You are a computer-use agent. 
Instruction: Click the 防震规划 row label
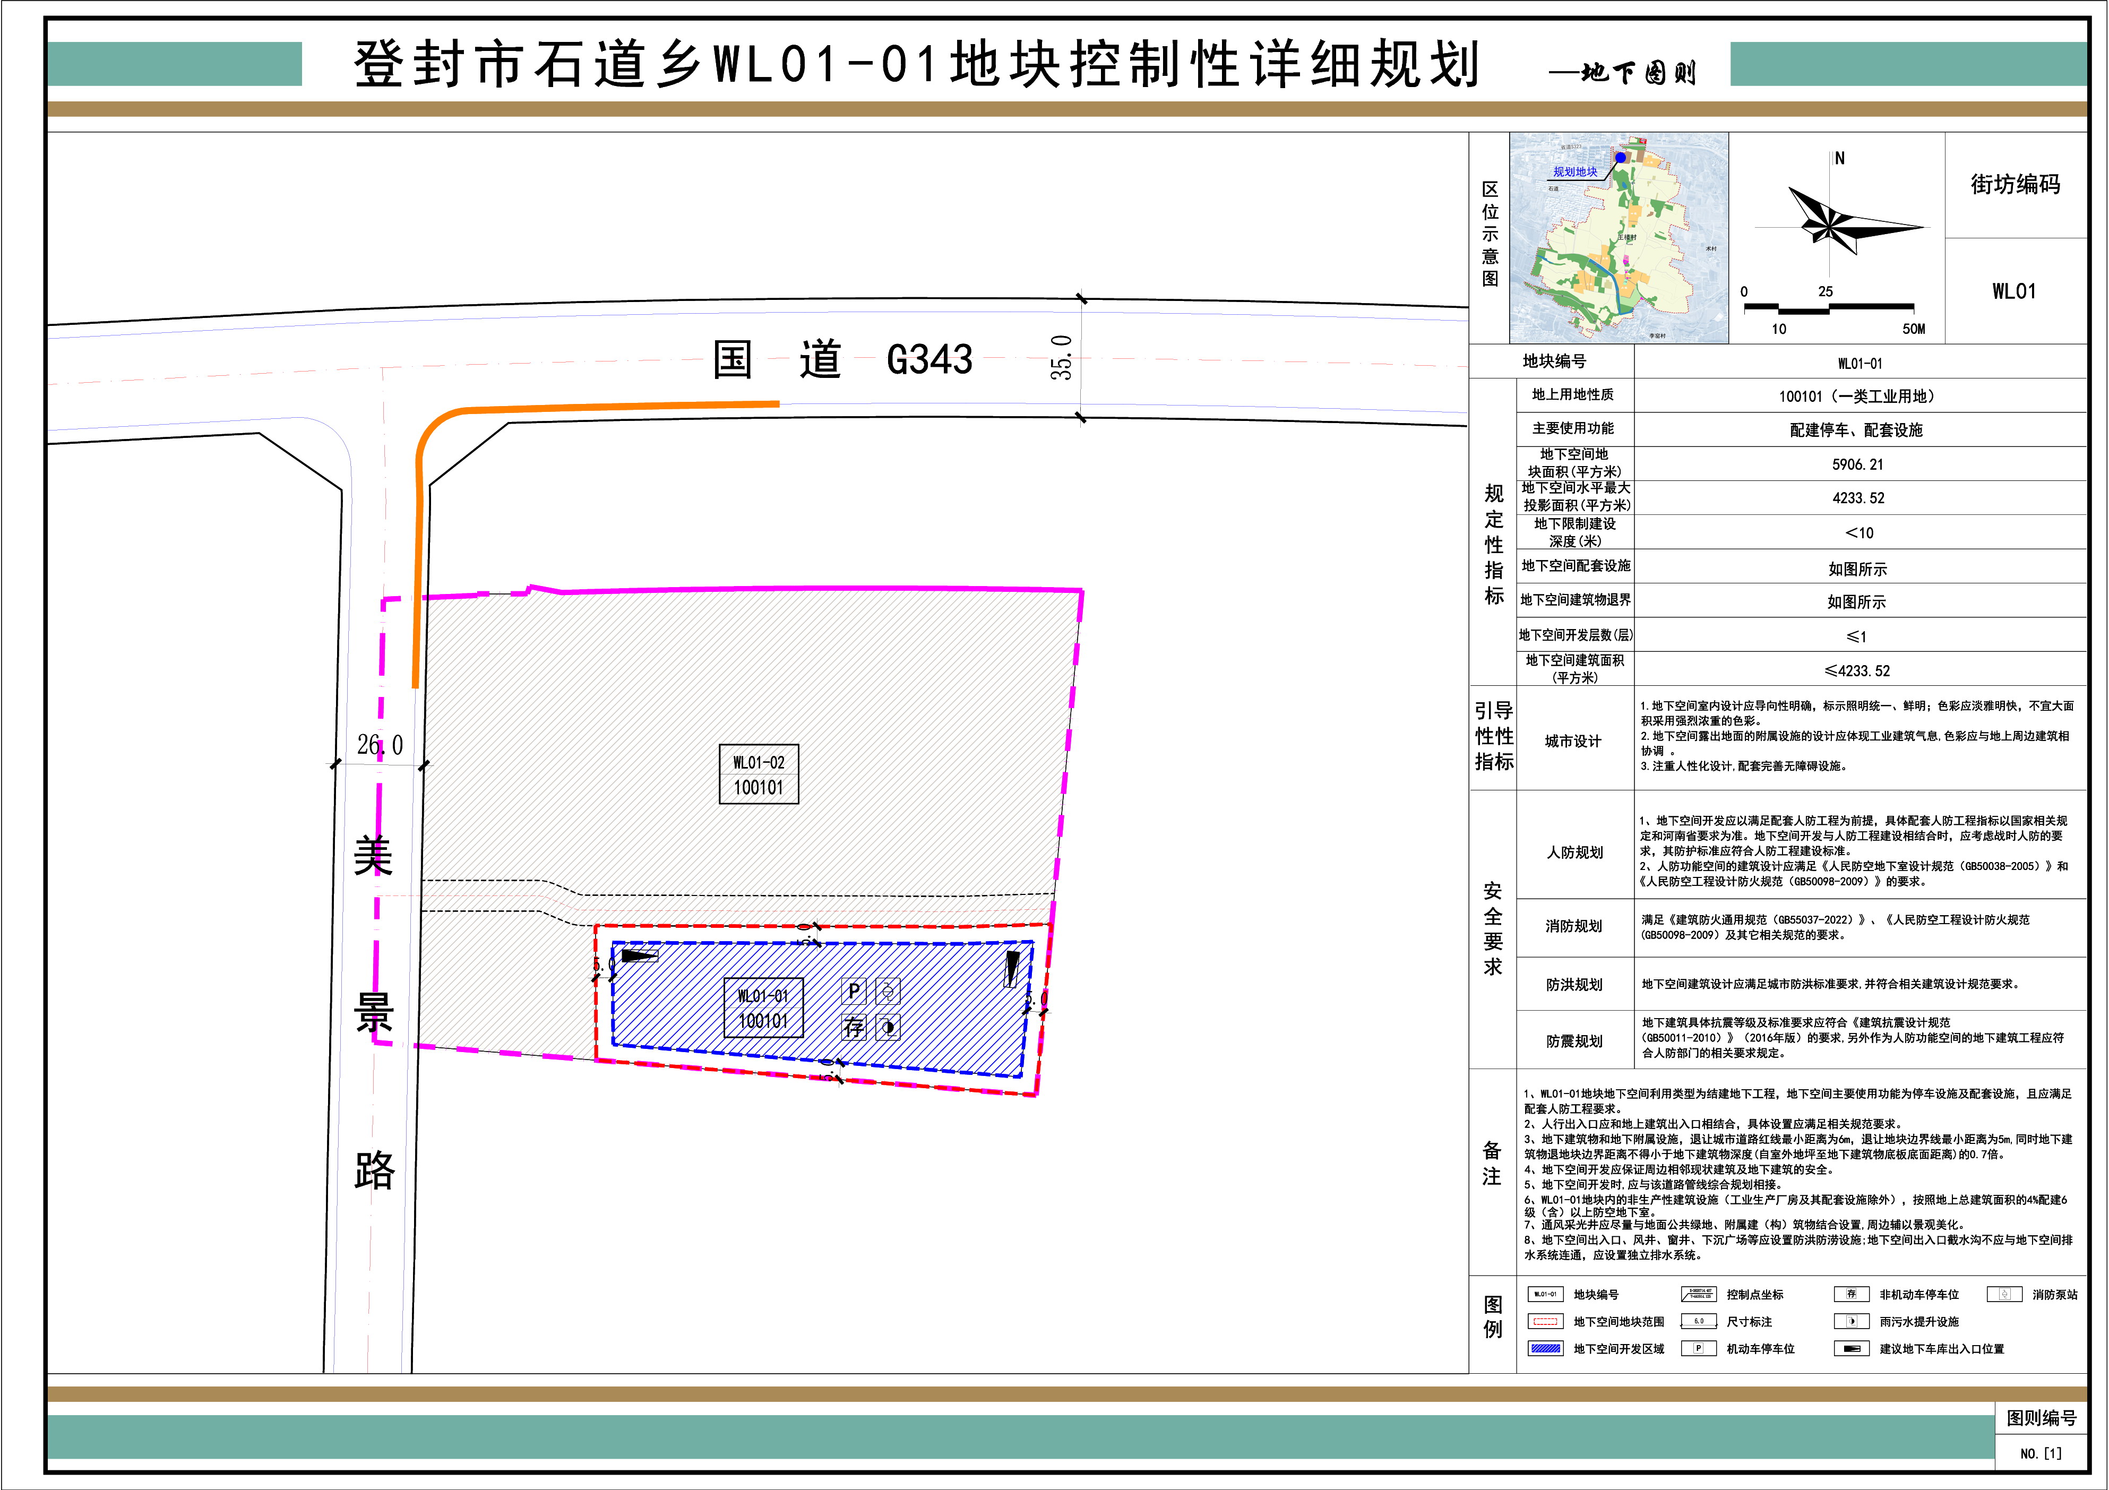1573,1041
